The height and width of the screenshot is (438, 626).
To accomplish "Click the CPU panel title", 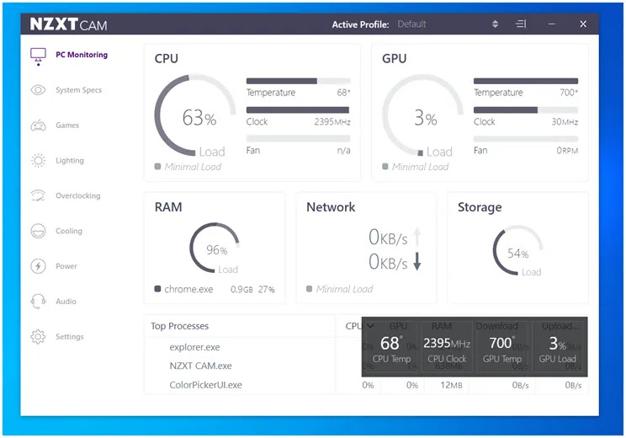I will [x=167, y=58].
